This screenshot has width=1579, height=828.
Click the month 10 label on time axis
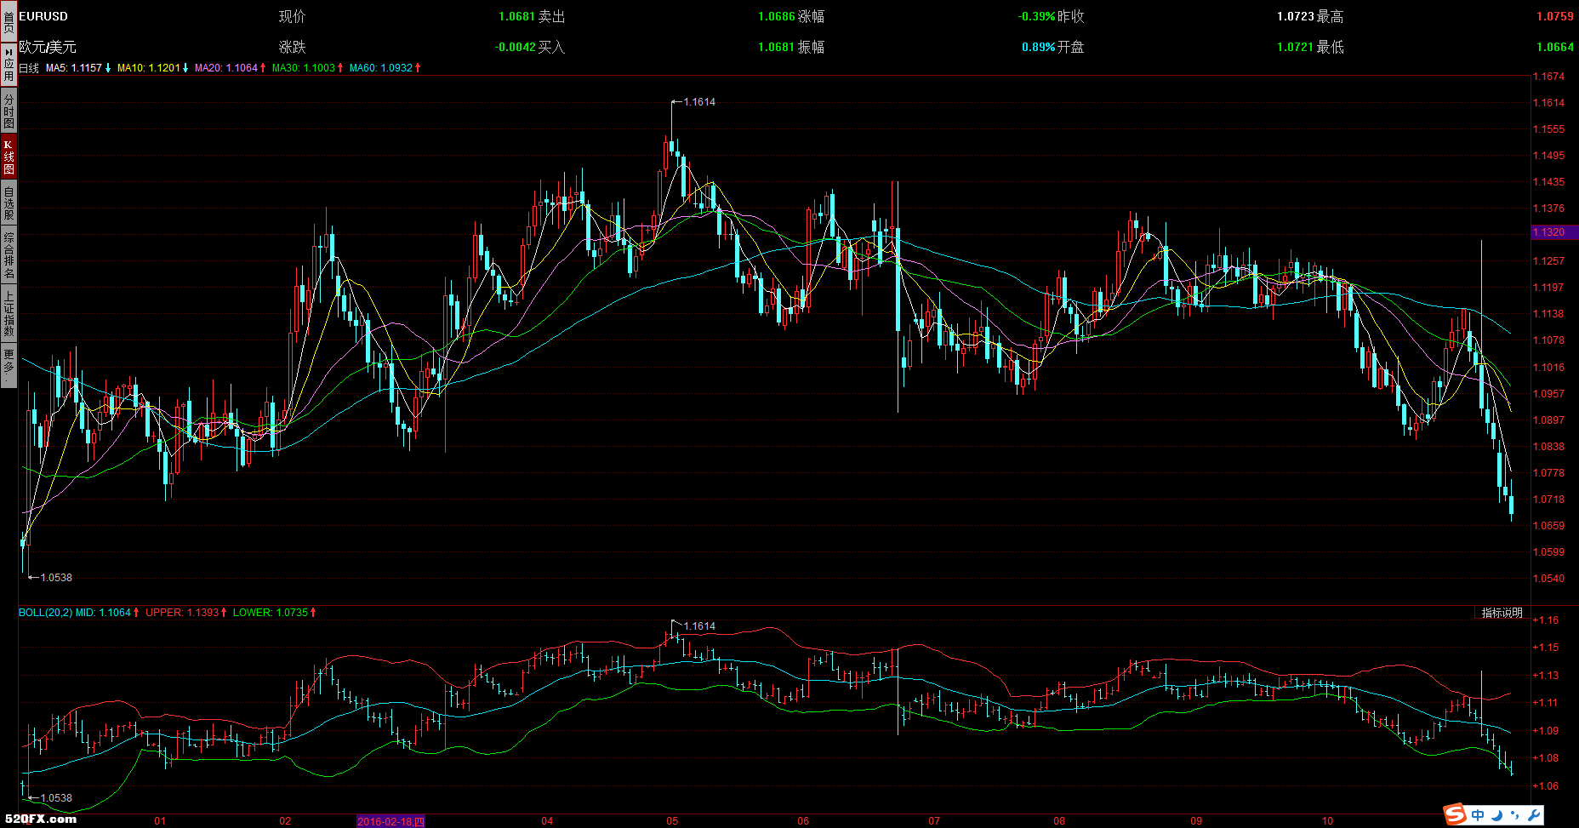(1327, 821)
